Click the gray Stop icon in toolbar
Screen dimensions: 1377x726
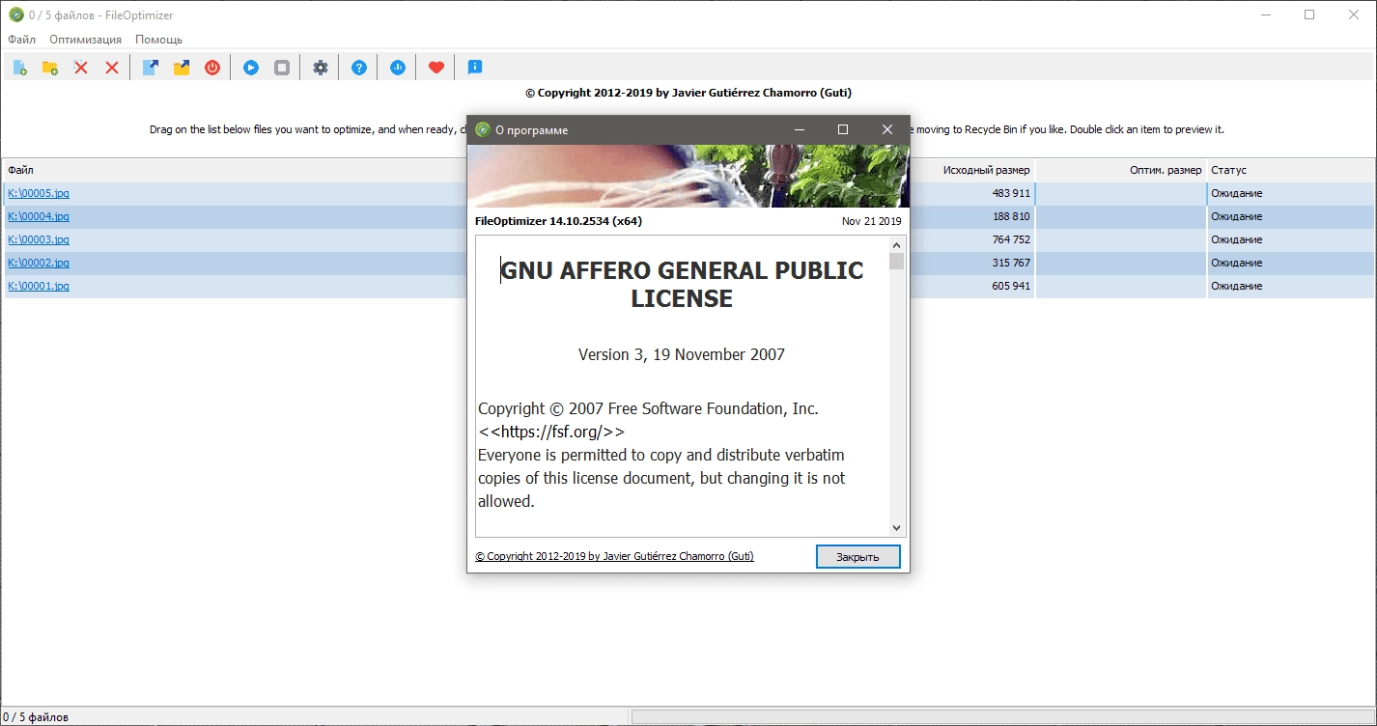tap(282, 68)
